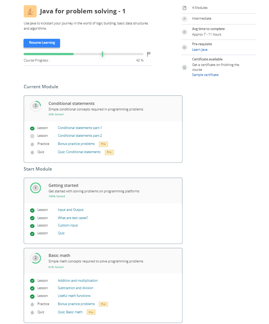269x324 pixels.
Task: Open Useful math functions lesson
Action: pos(74,296)
